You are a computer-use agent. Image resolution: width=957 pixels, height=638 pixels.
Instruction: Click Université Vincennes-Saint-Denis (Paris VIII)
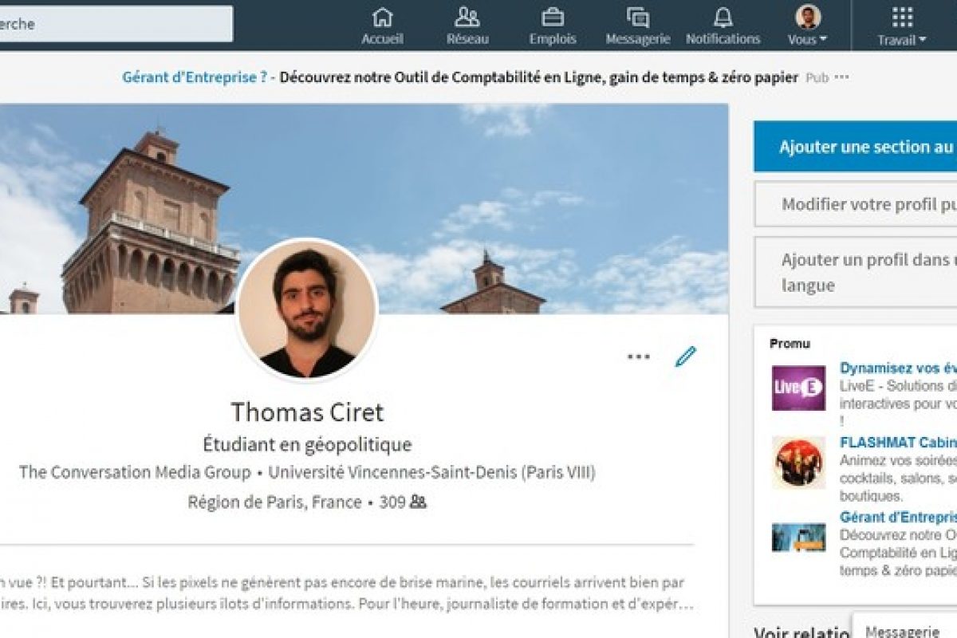tap(431, 472)
